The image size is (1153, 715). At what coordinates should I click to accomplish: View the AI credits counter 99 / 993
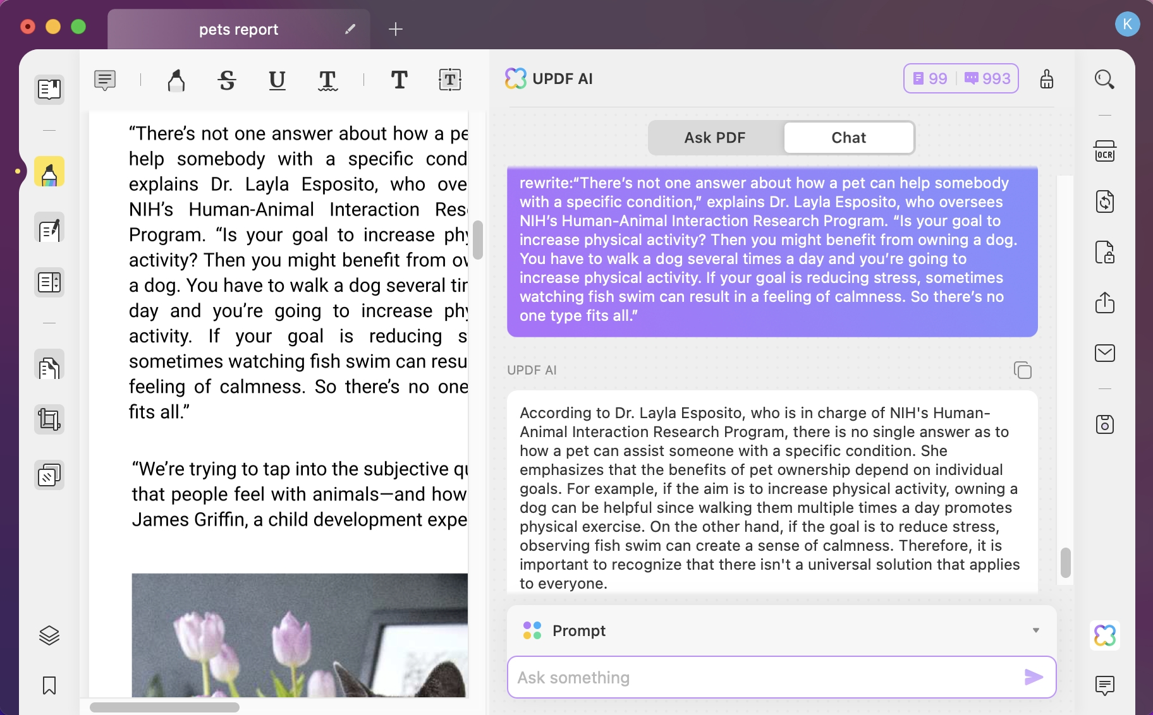pos(961,78)
